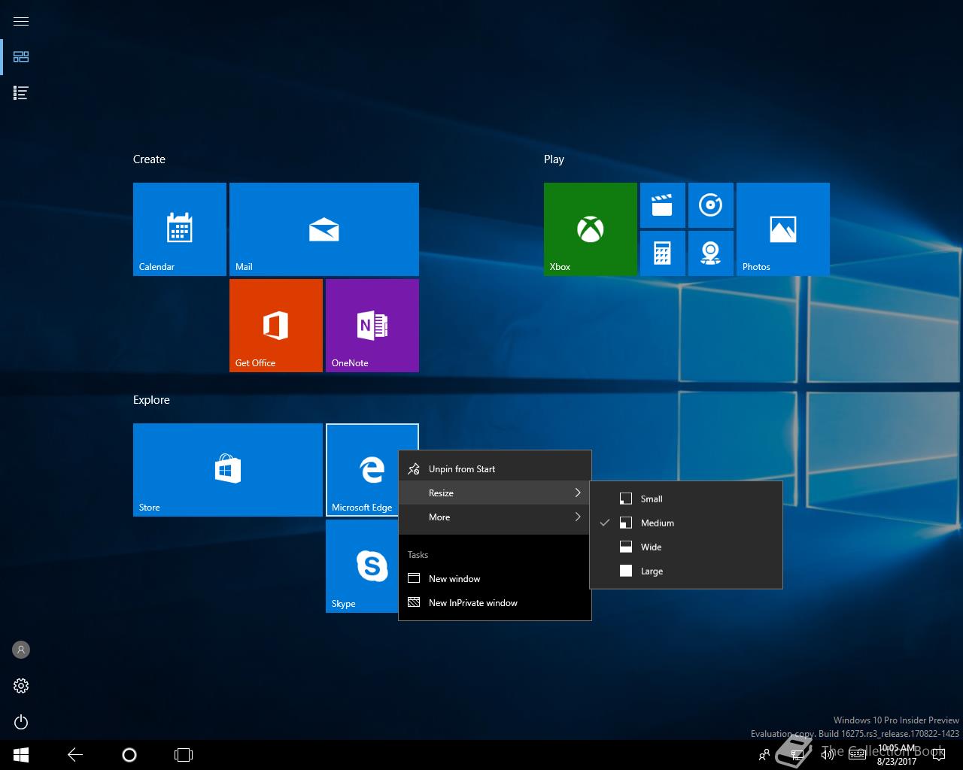Open the Power options icon
Screen dimensions: 963x770
pyautogui.click(x=21, y=722)
